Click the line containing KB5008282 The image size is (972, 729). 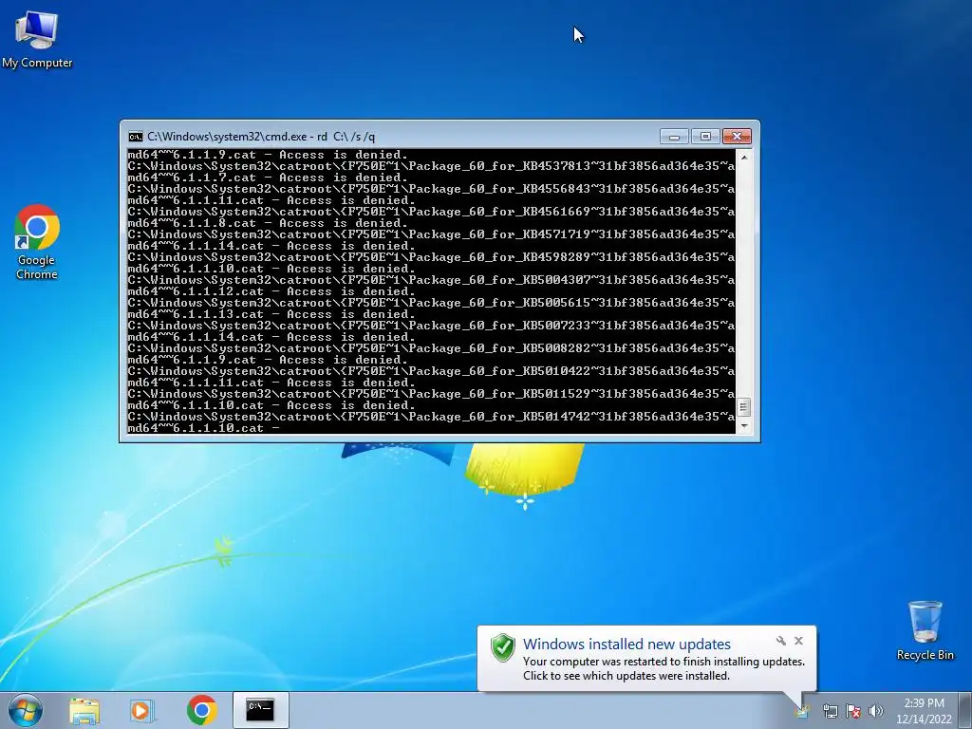(432, 348)
